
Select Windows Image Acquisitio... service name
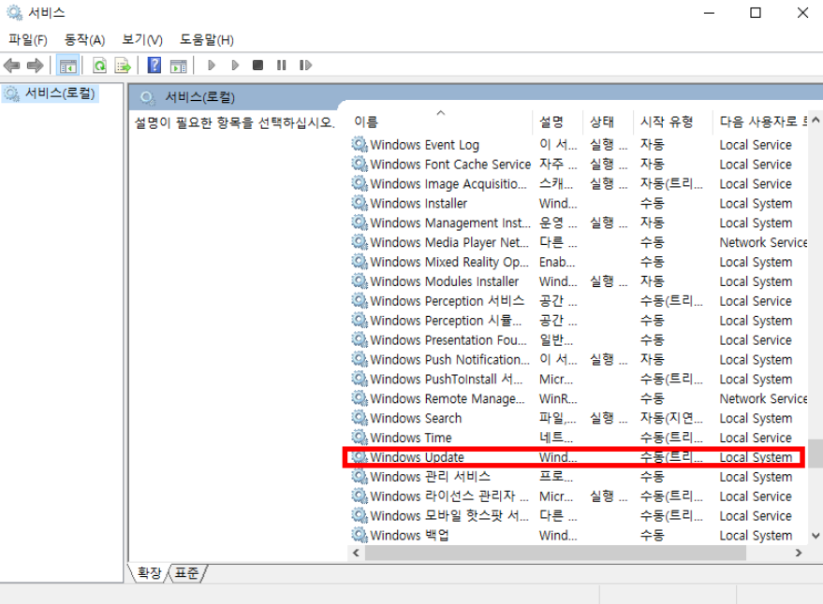point(448,184)
